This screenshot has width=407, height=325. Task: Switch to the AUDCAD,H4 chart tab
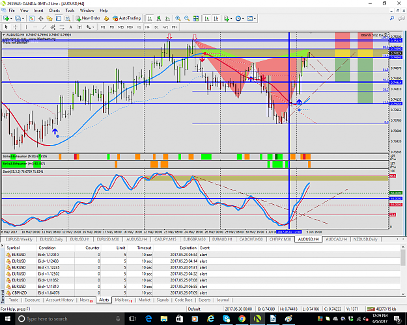tap(336, 239)
